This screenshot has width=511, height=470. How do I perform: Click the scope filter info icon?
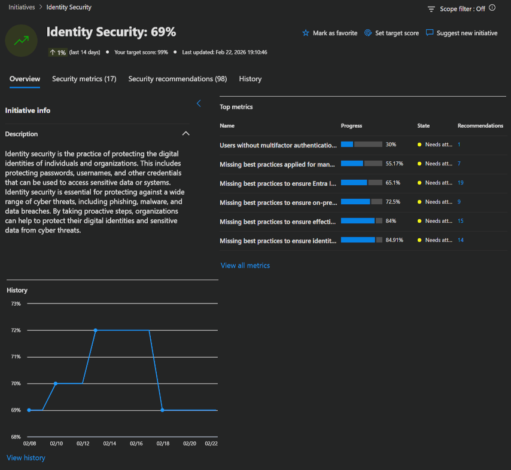(x=492, y=8)
